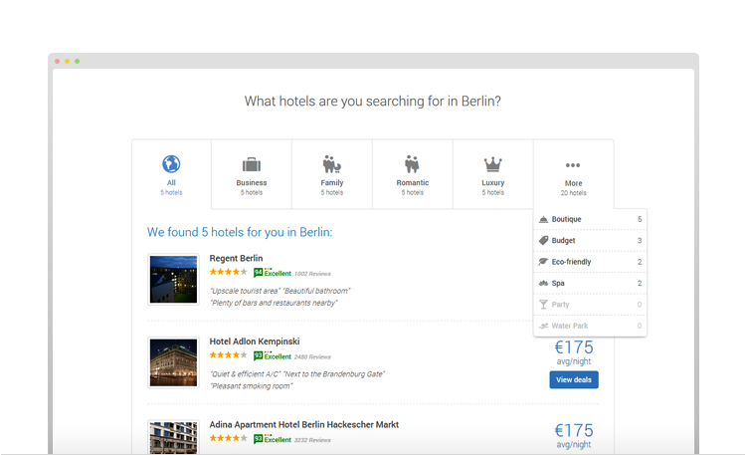Image resolution: width=746 pixels, height=455 pixels.
Task: Click the red window close dot
Action: 57,61
